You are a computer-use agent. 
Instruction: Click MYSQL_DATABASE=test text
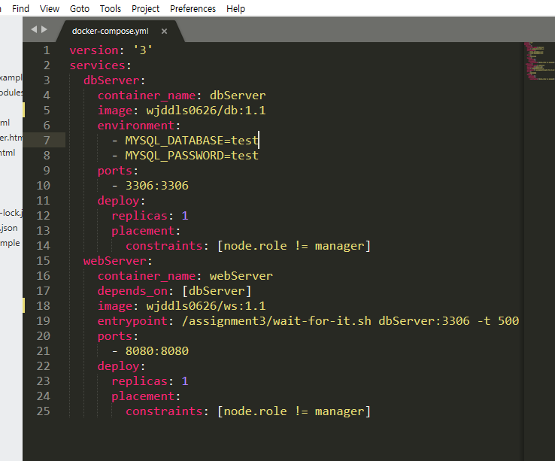pos(192,141)
